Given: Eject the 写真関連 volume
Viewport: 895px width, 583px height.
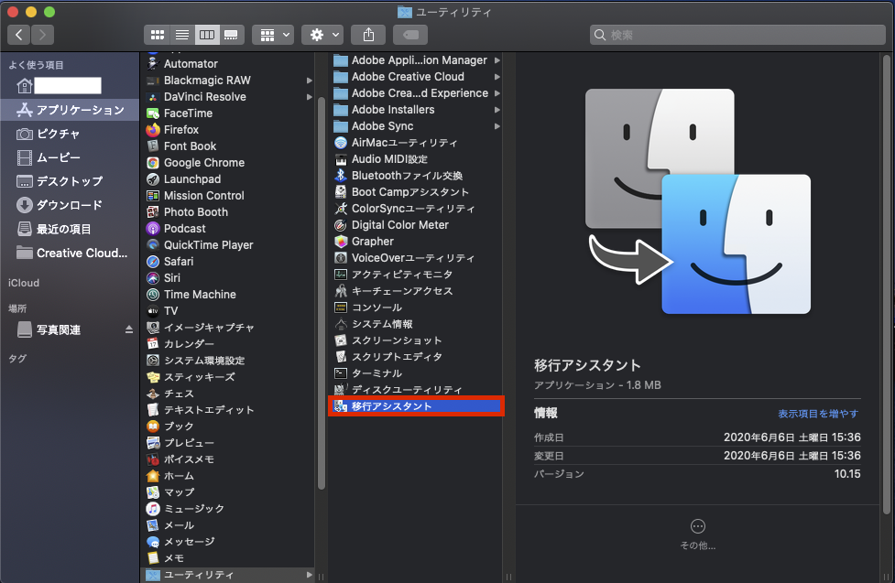Looking at the screenshot, I should (x=129, y=329).
